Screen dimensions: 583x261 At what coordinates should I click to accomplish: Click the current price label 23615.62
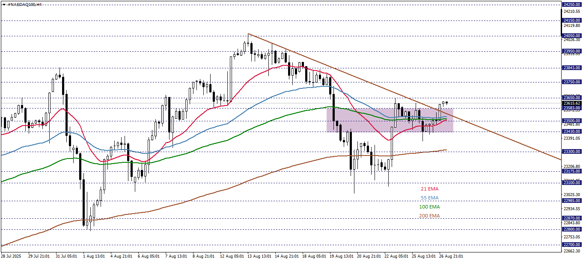[572, 103]
